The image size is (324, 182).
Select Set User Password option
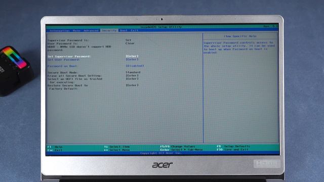(64, 60)
